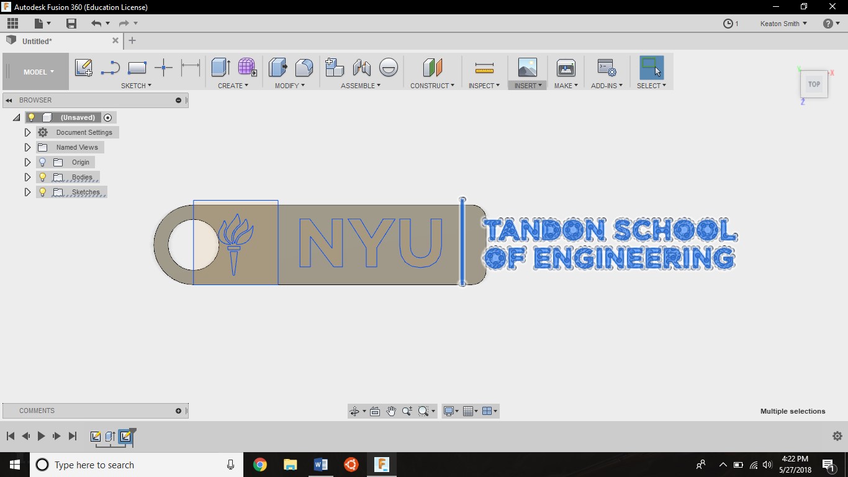Toggle visibility bulb of Sketches folder

42,192
